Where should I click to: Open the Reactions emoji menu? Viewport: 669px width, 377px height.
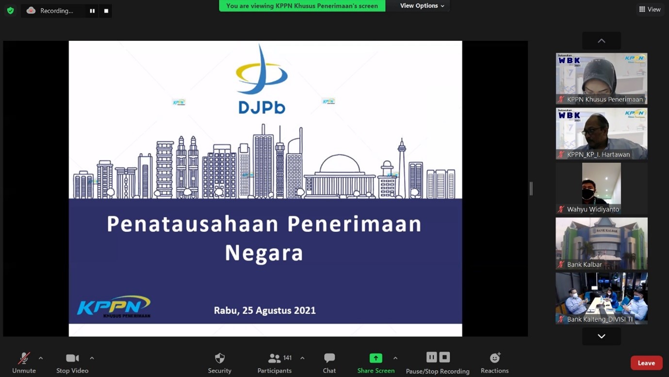pos(494,362)
